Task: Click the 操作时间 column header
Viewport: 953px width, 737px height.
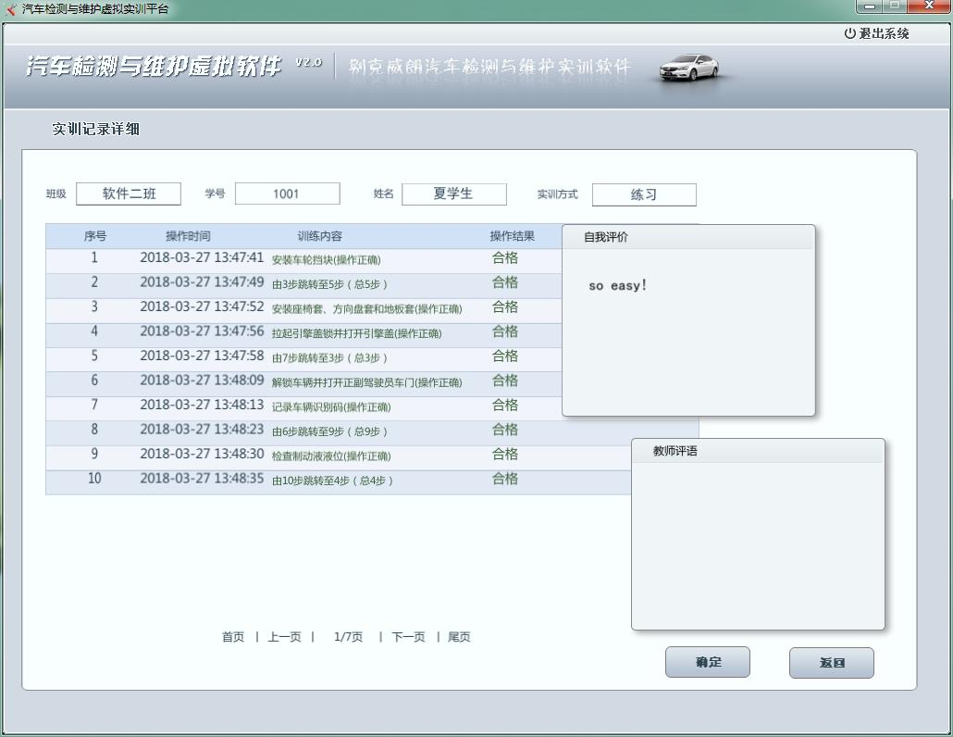Action: [x=188, y=236]
